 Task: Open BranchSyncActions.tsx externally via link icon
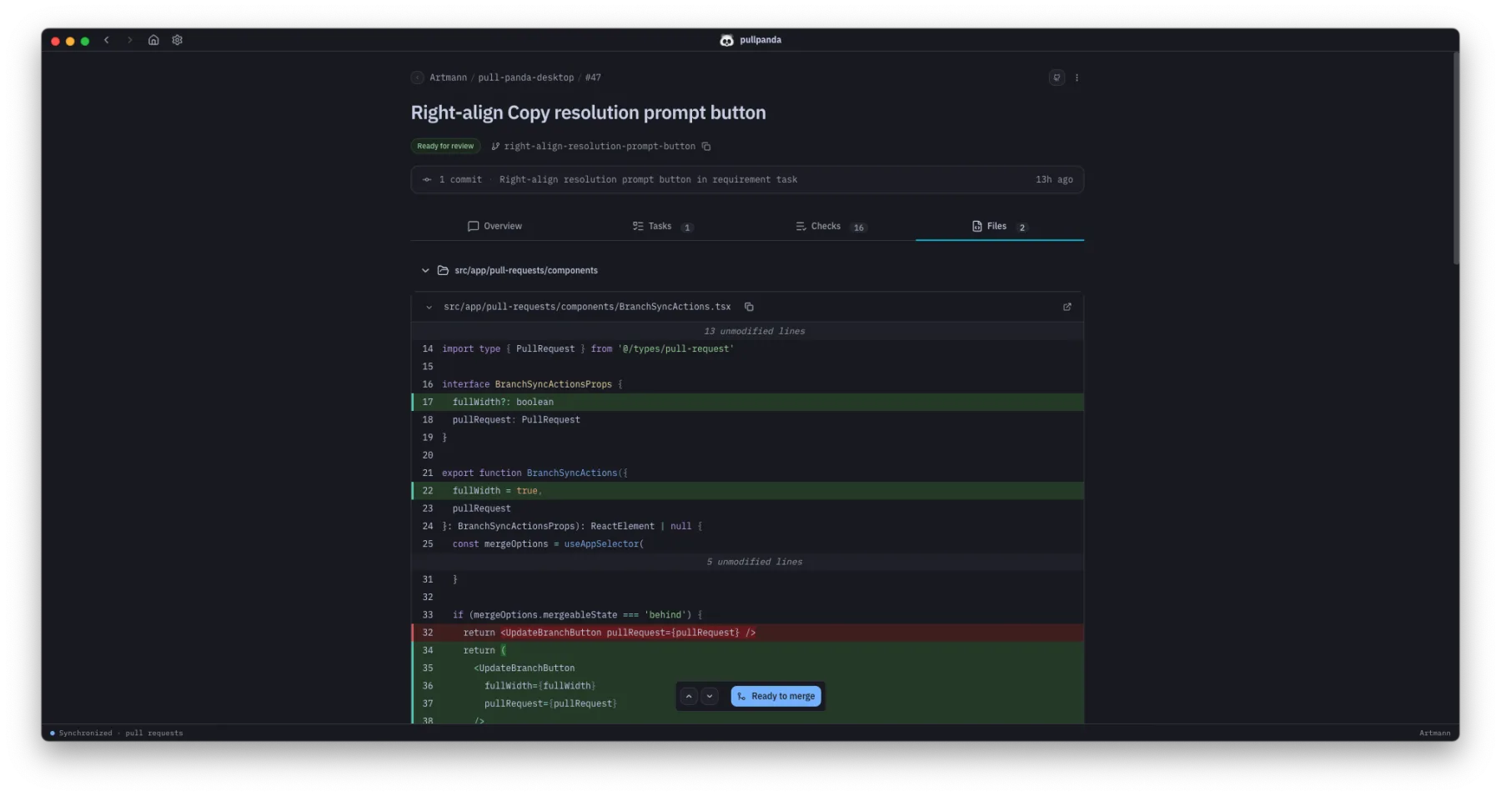click(x=1067, y=307)
